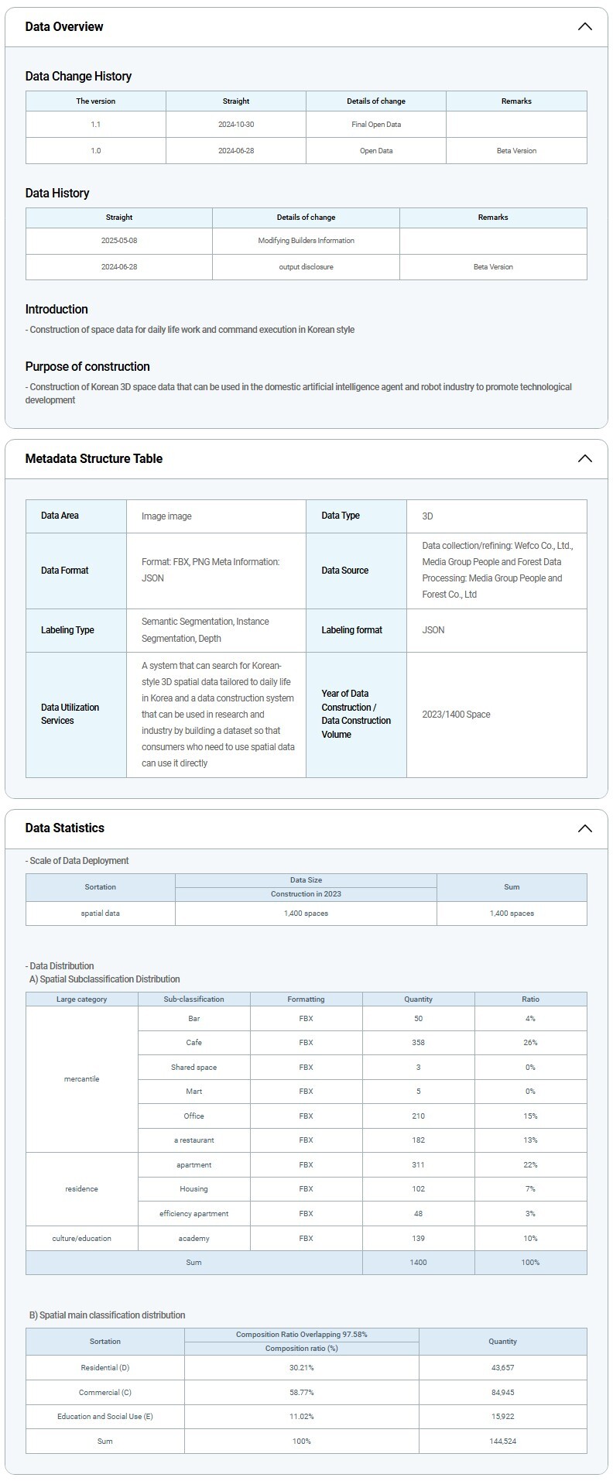Viewport: 613px width, 1481px height.
Task: Click the Data Statistics panel title
Action: [x=64, y=828]
